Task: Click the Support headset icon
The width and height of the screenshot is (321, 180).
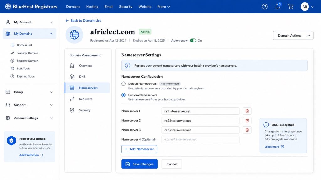Action: tap(8, 105)
